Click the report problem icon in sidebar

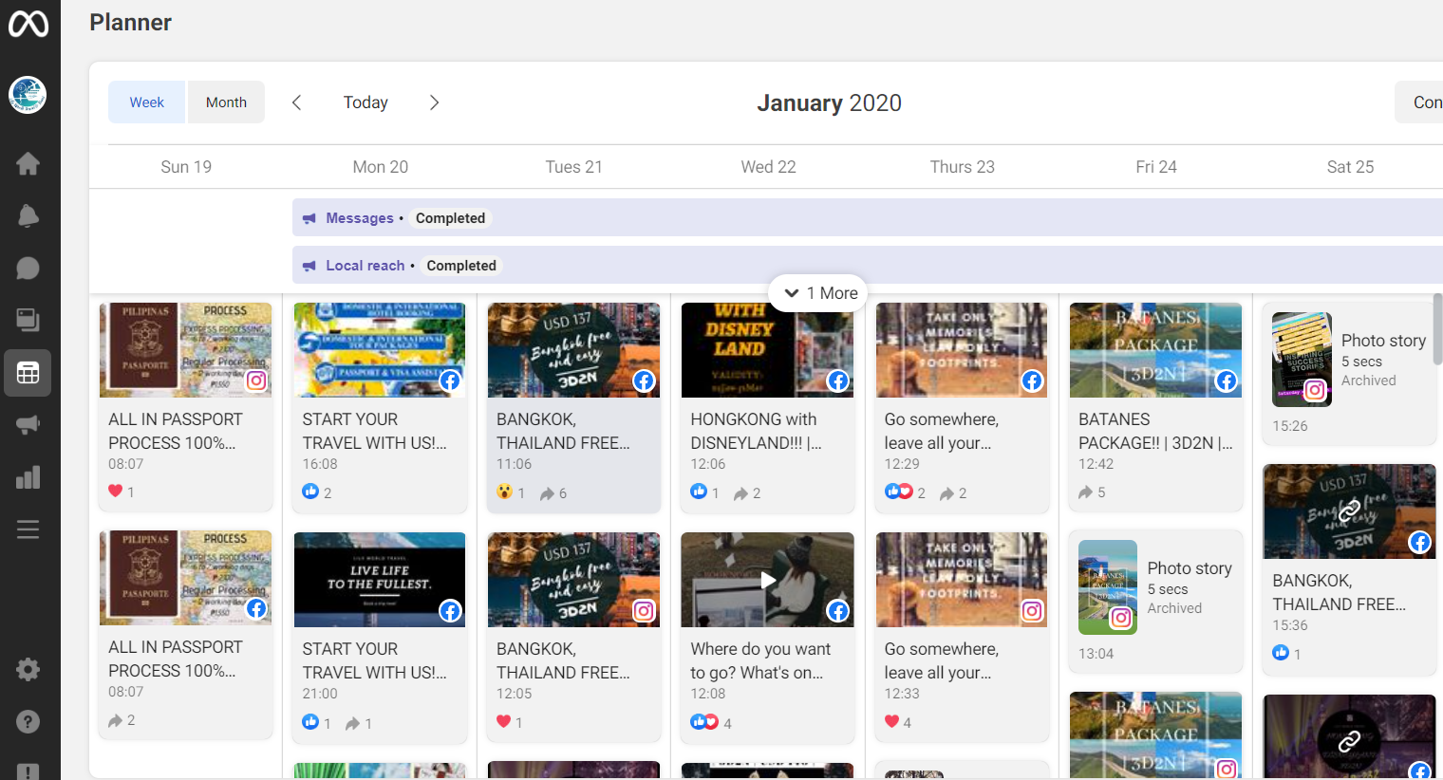click(x=28, y=771)
